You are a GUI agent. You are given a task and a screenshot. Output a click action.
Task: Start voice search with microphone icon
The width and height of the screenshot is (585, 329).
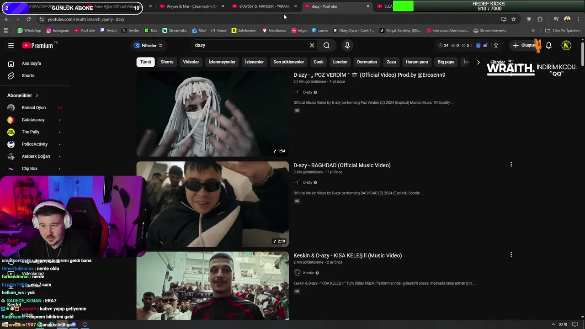[x=347, y=45]
